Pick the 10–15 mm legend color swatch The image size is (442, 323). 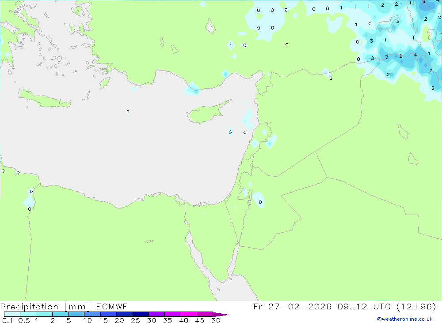coord(92,314)
